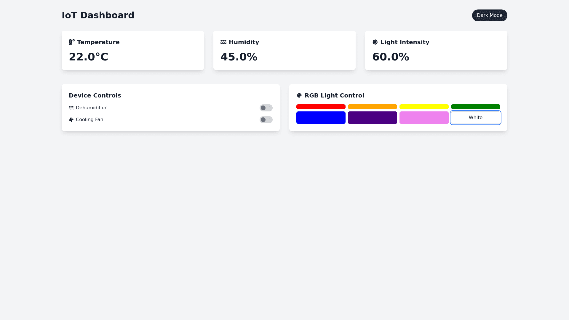The width and height of the screenshot is (569, 320).
Task: Click the Cooling Fan icon
Action: (x=71, y=120)
